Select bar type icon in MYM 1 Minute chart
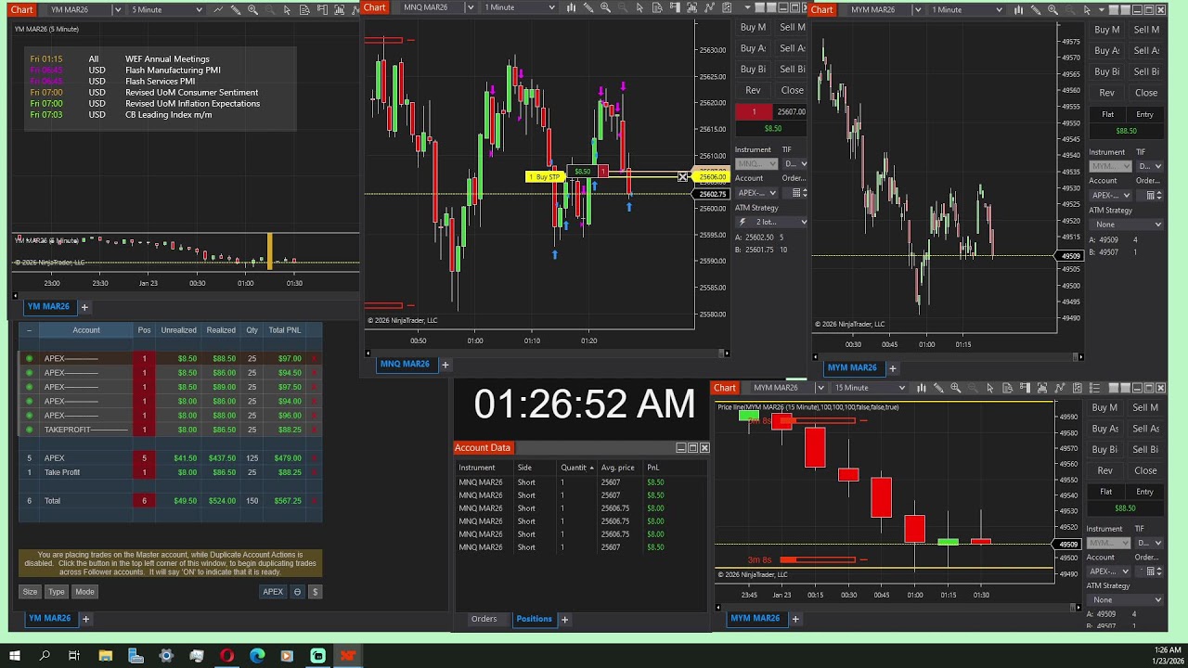Viewport: 1188px width, 668px height. 1018,10
